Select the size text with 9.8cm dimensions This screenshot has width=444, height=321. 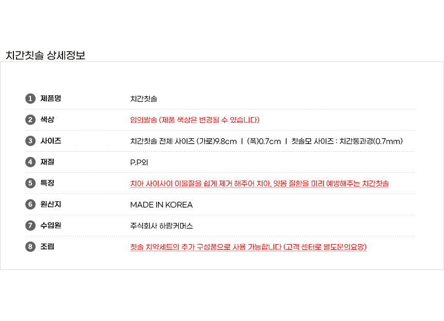click(x=266, y=141)
